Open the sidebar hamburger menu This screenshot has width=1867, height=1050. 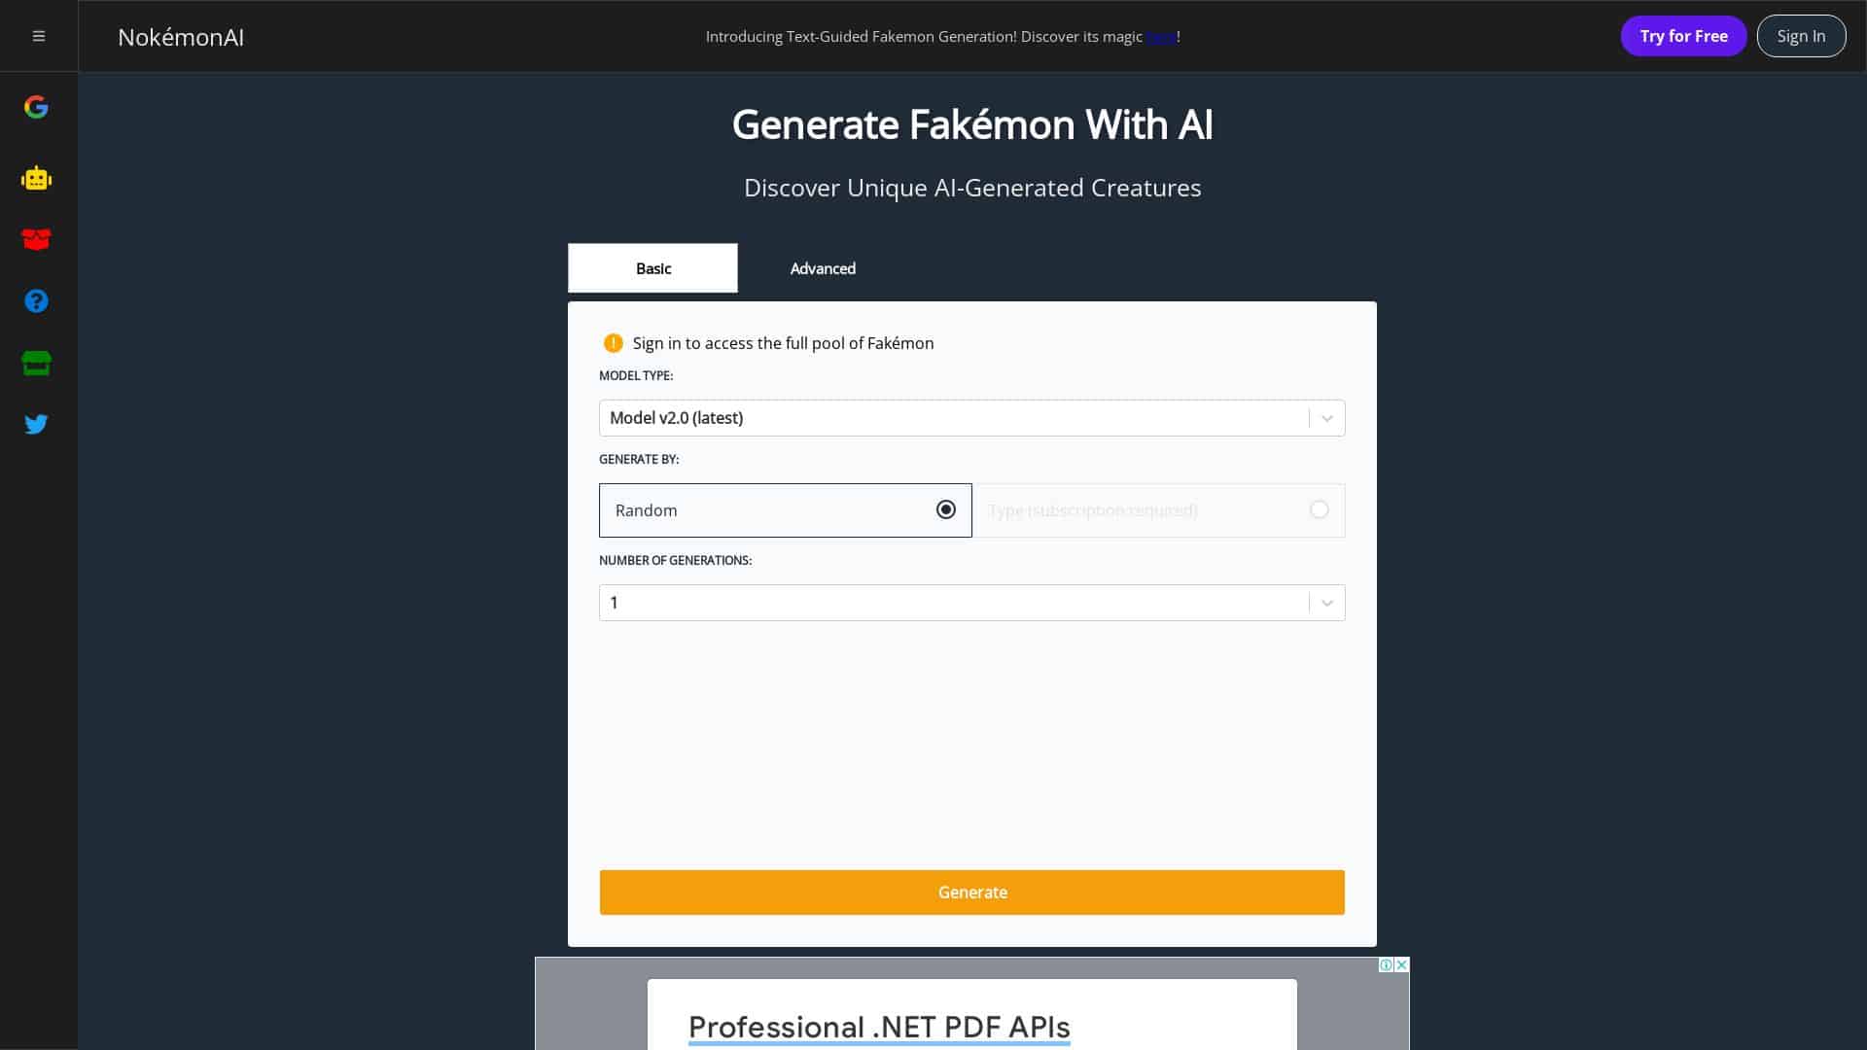(x=39, y=36)
